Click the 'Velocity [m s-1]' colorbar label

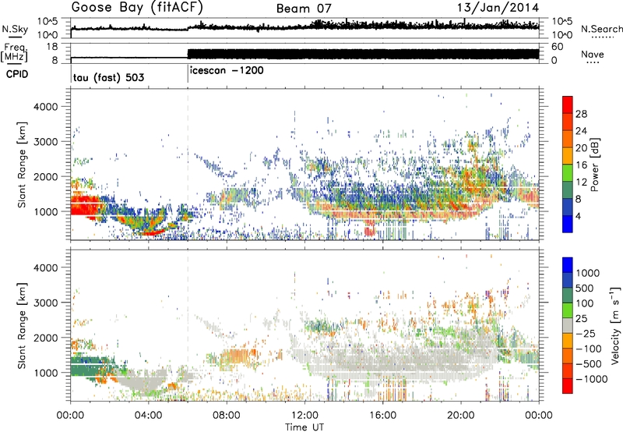click(615, 325)
